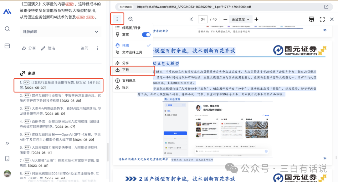338x182 pixels.
Task: Click the checkmark next to 拖拽
Action: point(148,45)
